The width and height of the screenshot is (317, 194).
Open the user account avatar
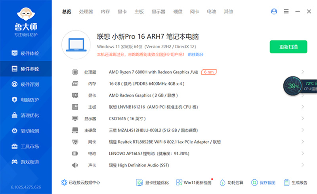(274, 11)
